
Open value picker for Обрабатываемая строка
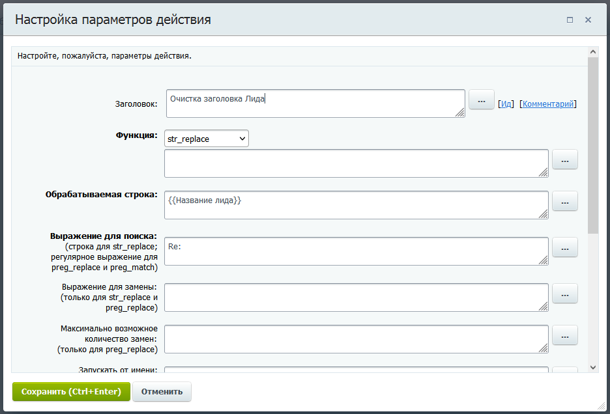[565, 201]
